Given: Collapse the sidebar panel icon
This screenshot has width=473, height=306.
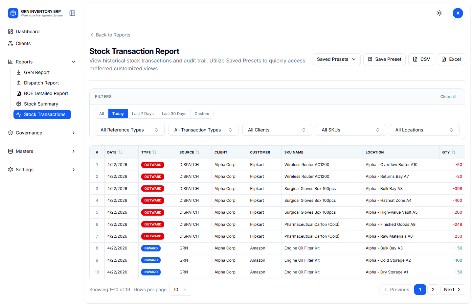Looking at the screenshot, I should (x=72, y=13).
